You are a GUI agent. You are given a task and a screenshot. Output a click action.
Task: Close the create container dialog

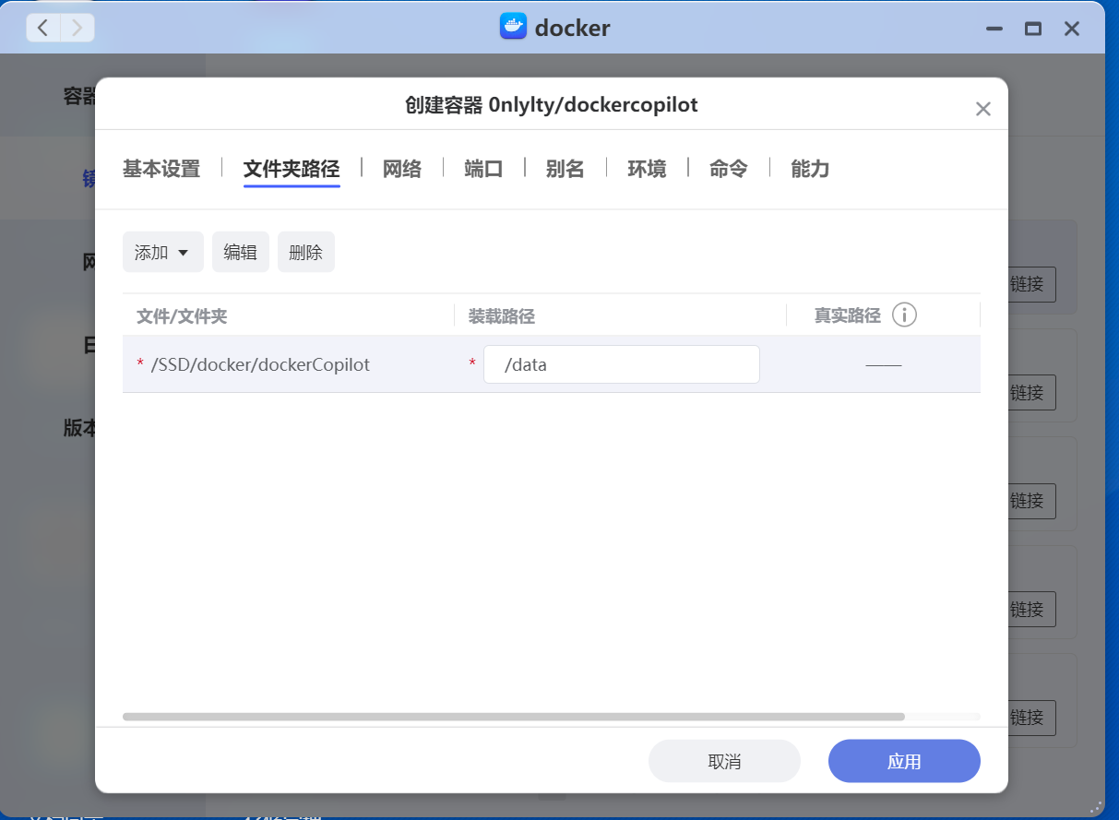[982, 109]
